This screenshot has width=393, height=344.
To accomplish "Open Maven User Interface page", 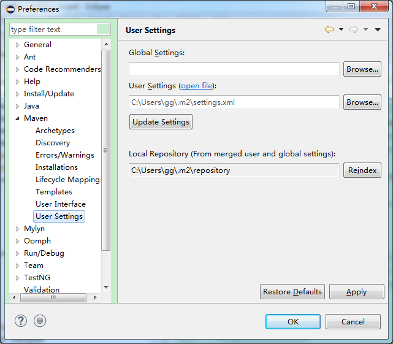I will pos(61,204).
